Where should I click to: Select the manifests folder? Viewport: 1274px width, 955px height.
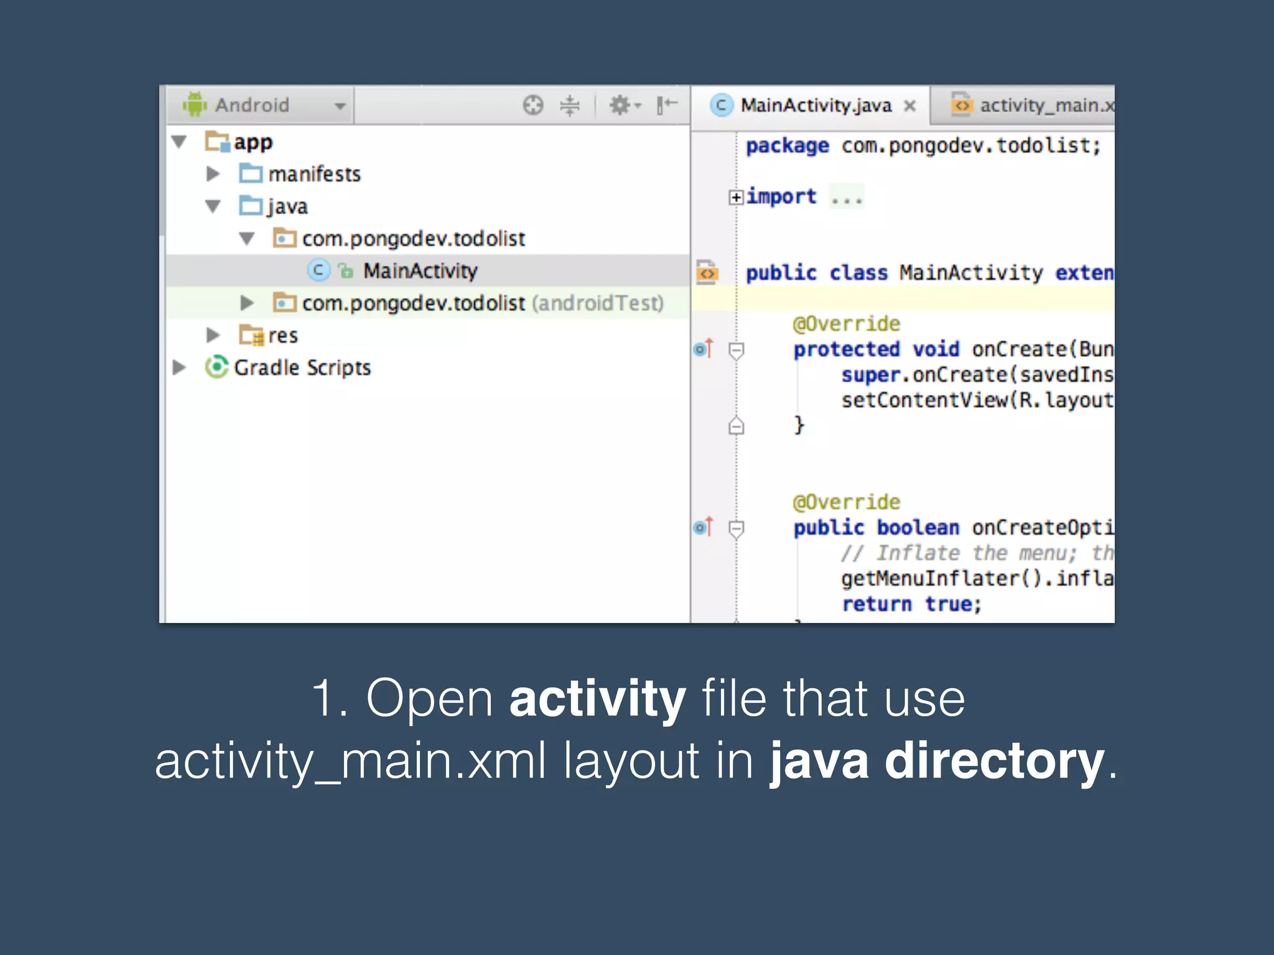click(x=300, y=174)
